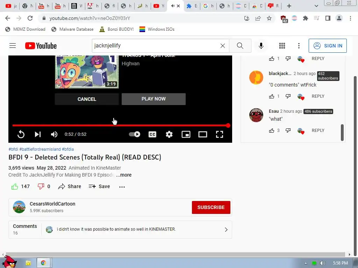Go back in browser

pyautogui.click(x=8, y=18)
